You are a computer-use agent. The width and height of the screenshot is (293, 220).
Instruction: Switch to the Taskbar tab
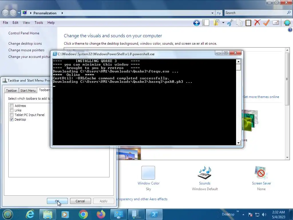[11, 90]
